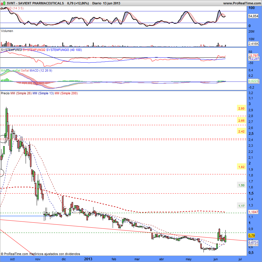Viewport: 262px width, 262px height.
Task: Click dic on the time axis
Action: (64, 259)
